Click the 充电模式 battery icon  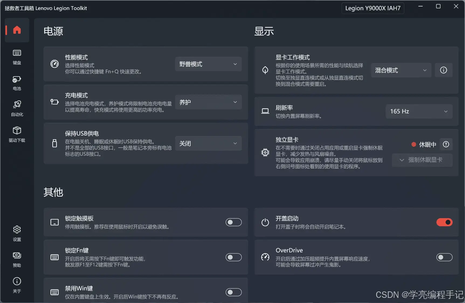pos(54,102)
